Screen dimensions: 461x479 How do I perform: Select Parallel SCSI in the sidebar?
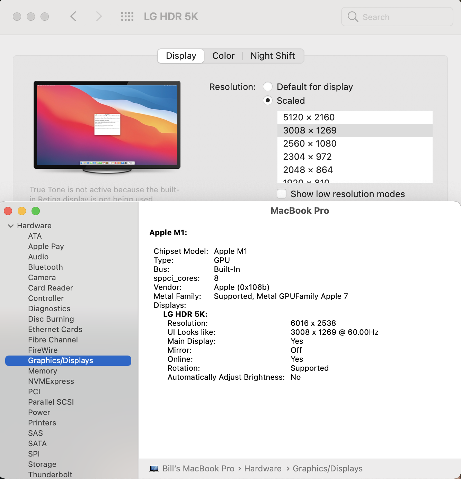tap(51, 402)
